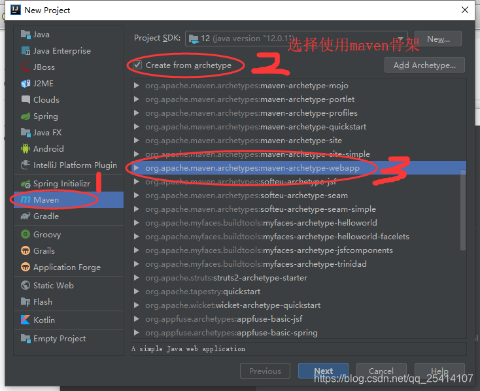Select the Groovy icon

(x=26, y=235)
